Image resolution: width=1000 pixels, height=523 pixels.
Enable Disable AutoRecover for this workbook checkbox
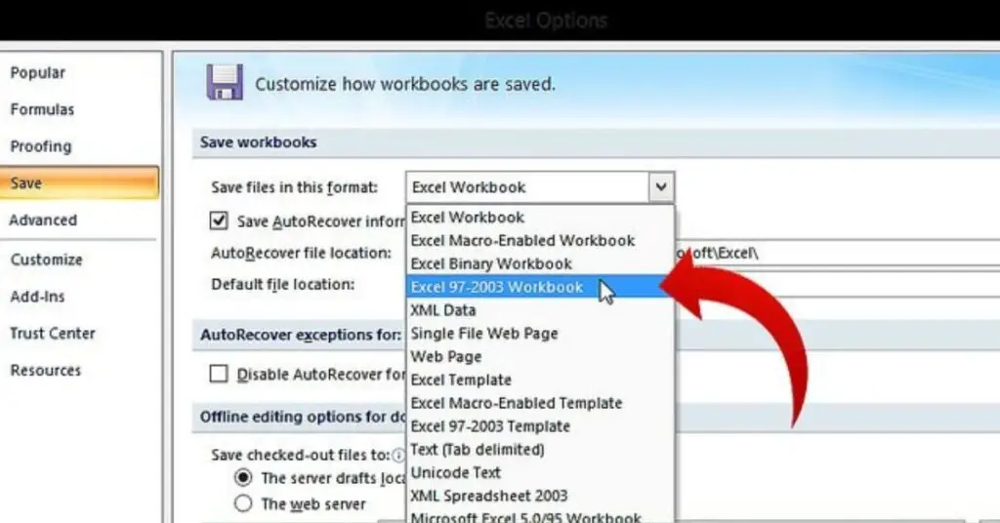[219, 374]
